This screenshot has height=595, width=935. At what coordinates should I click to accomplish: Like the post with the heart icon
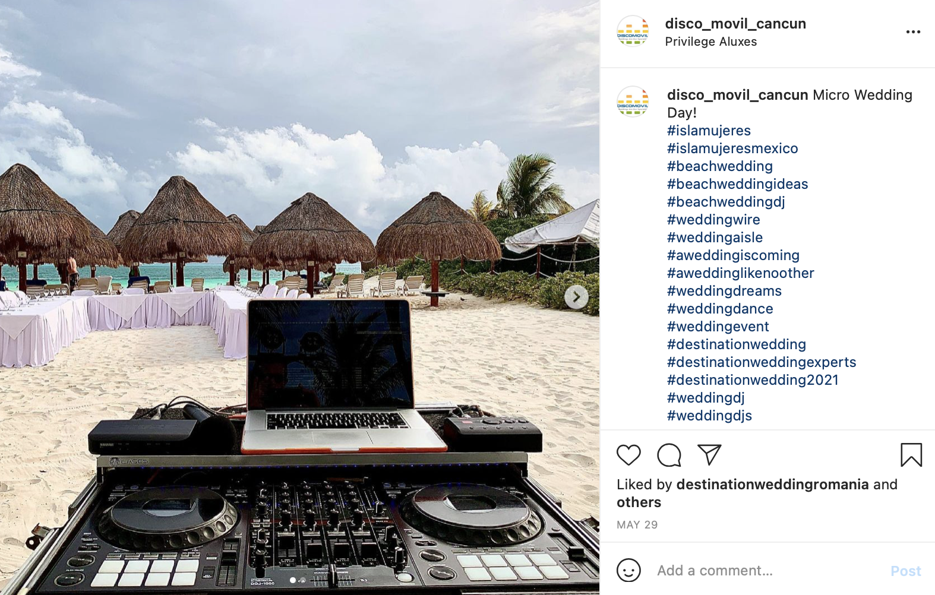[628, 455]
